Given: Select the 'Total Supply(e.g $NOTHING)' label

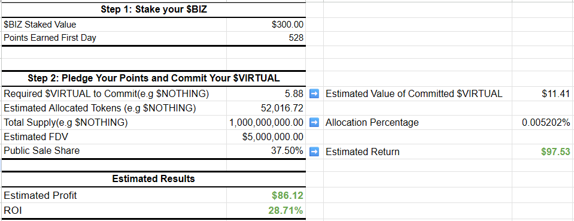Looking at the screenshot, I should (x=66, y=122).
